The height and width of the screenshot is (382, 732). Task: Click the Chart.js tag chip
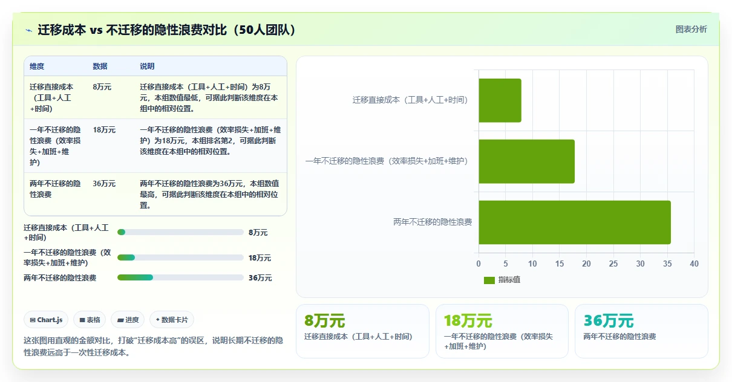click(x=46, y=320)
